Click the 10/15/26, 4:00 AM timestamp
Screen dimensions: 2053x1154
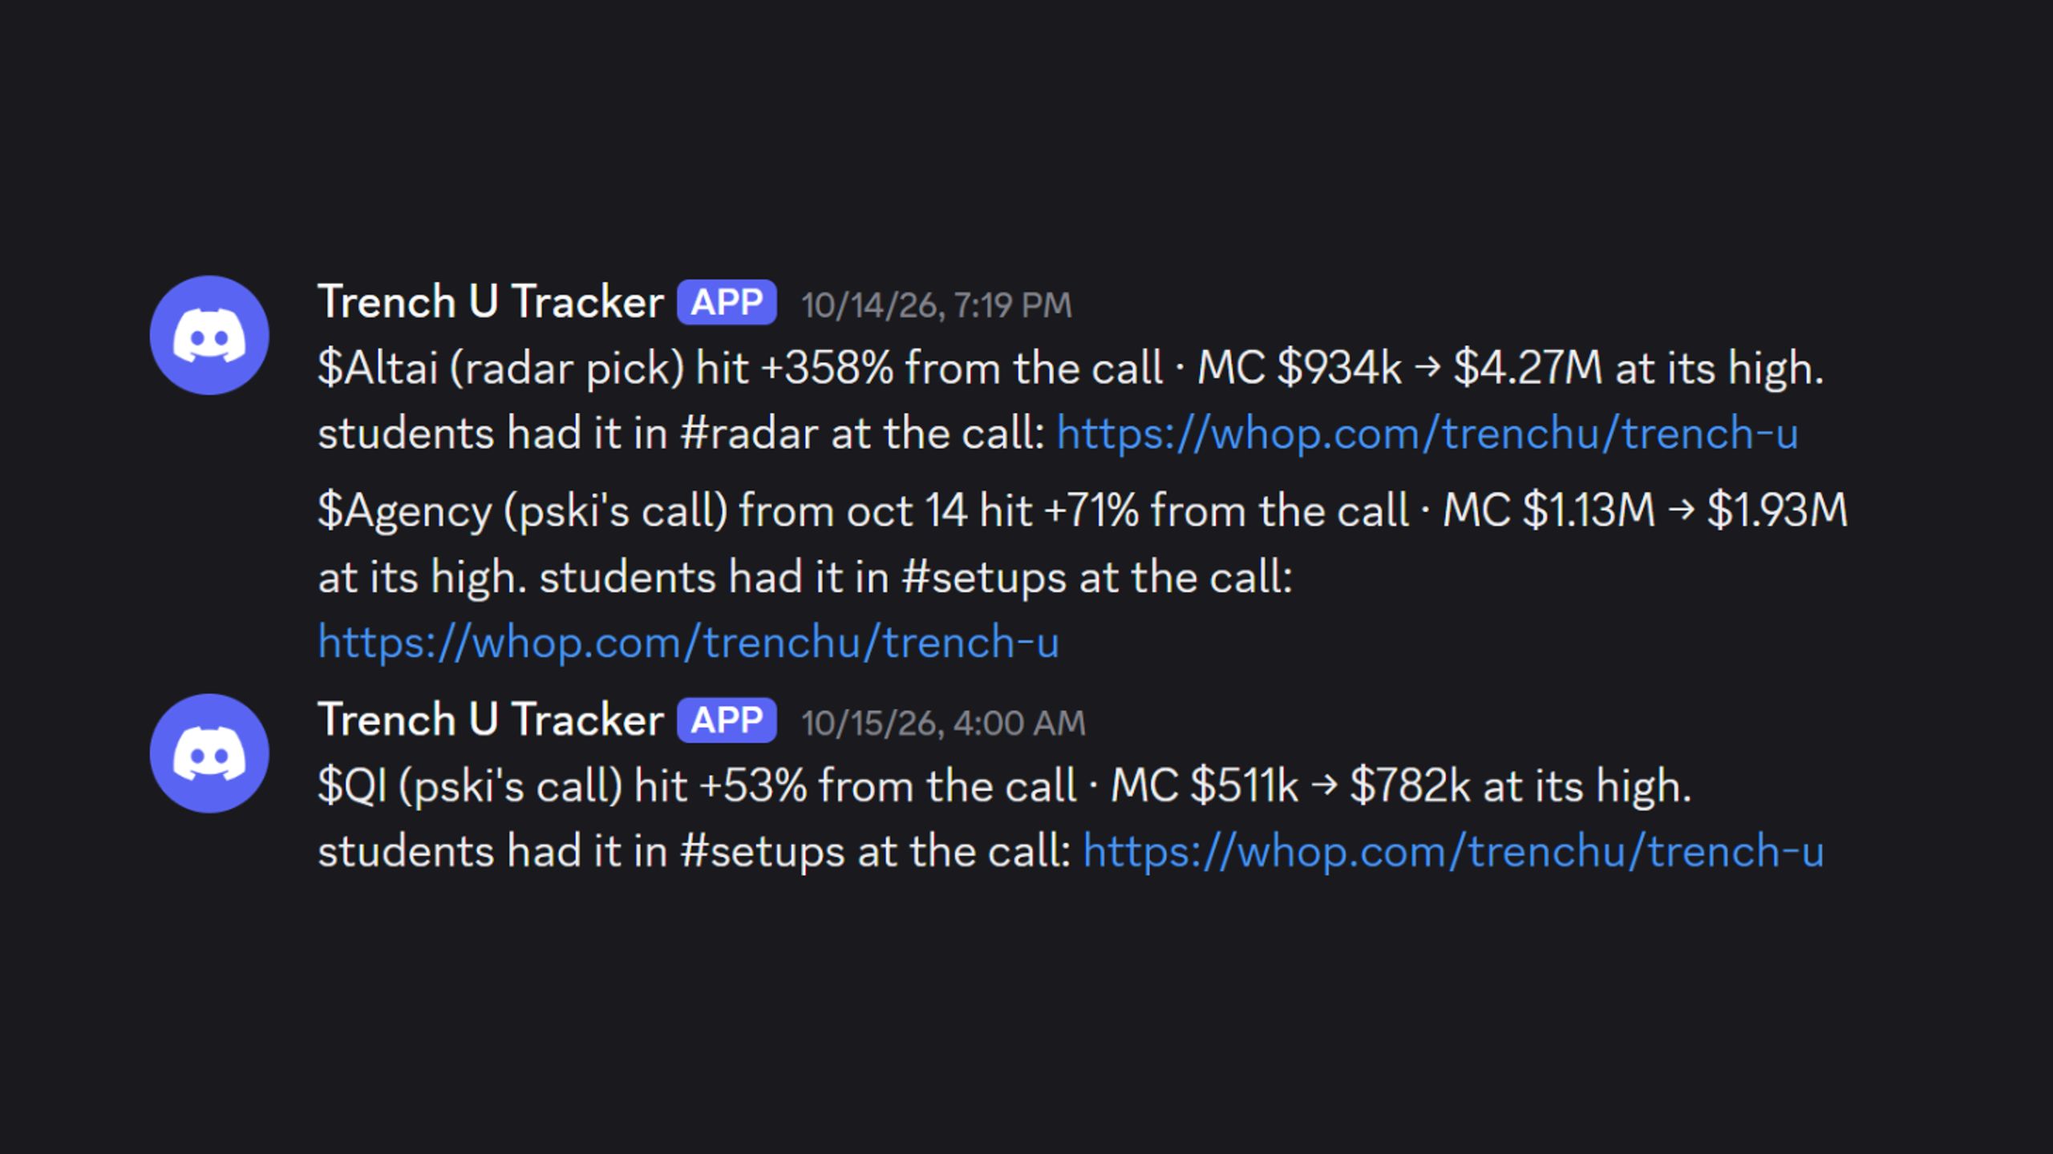(x=944, y=724)
